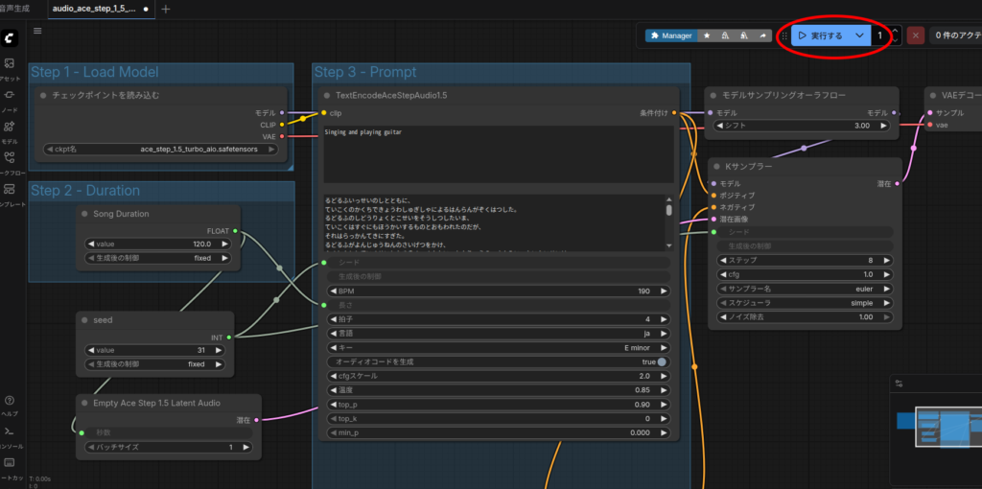Click the share arrow icon in toolbar
Viewport: 982px width, 489px height.
(x=763, y=35)
